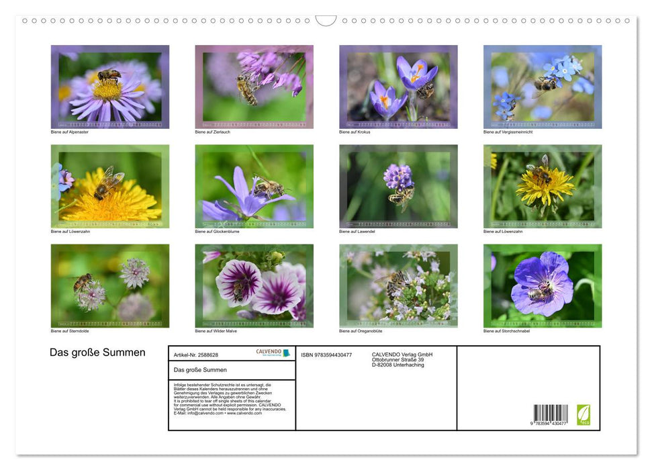Open the bee on alpine aster photo
The image size is (652, 470).
[110, 87]
